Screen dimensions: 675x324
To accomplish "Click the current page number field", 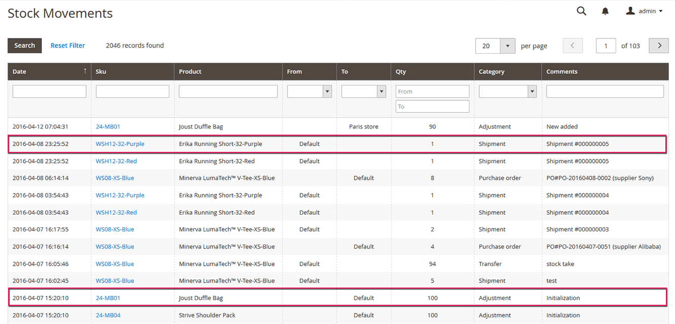I will point(606,46).
